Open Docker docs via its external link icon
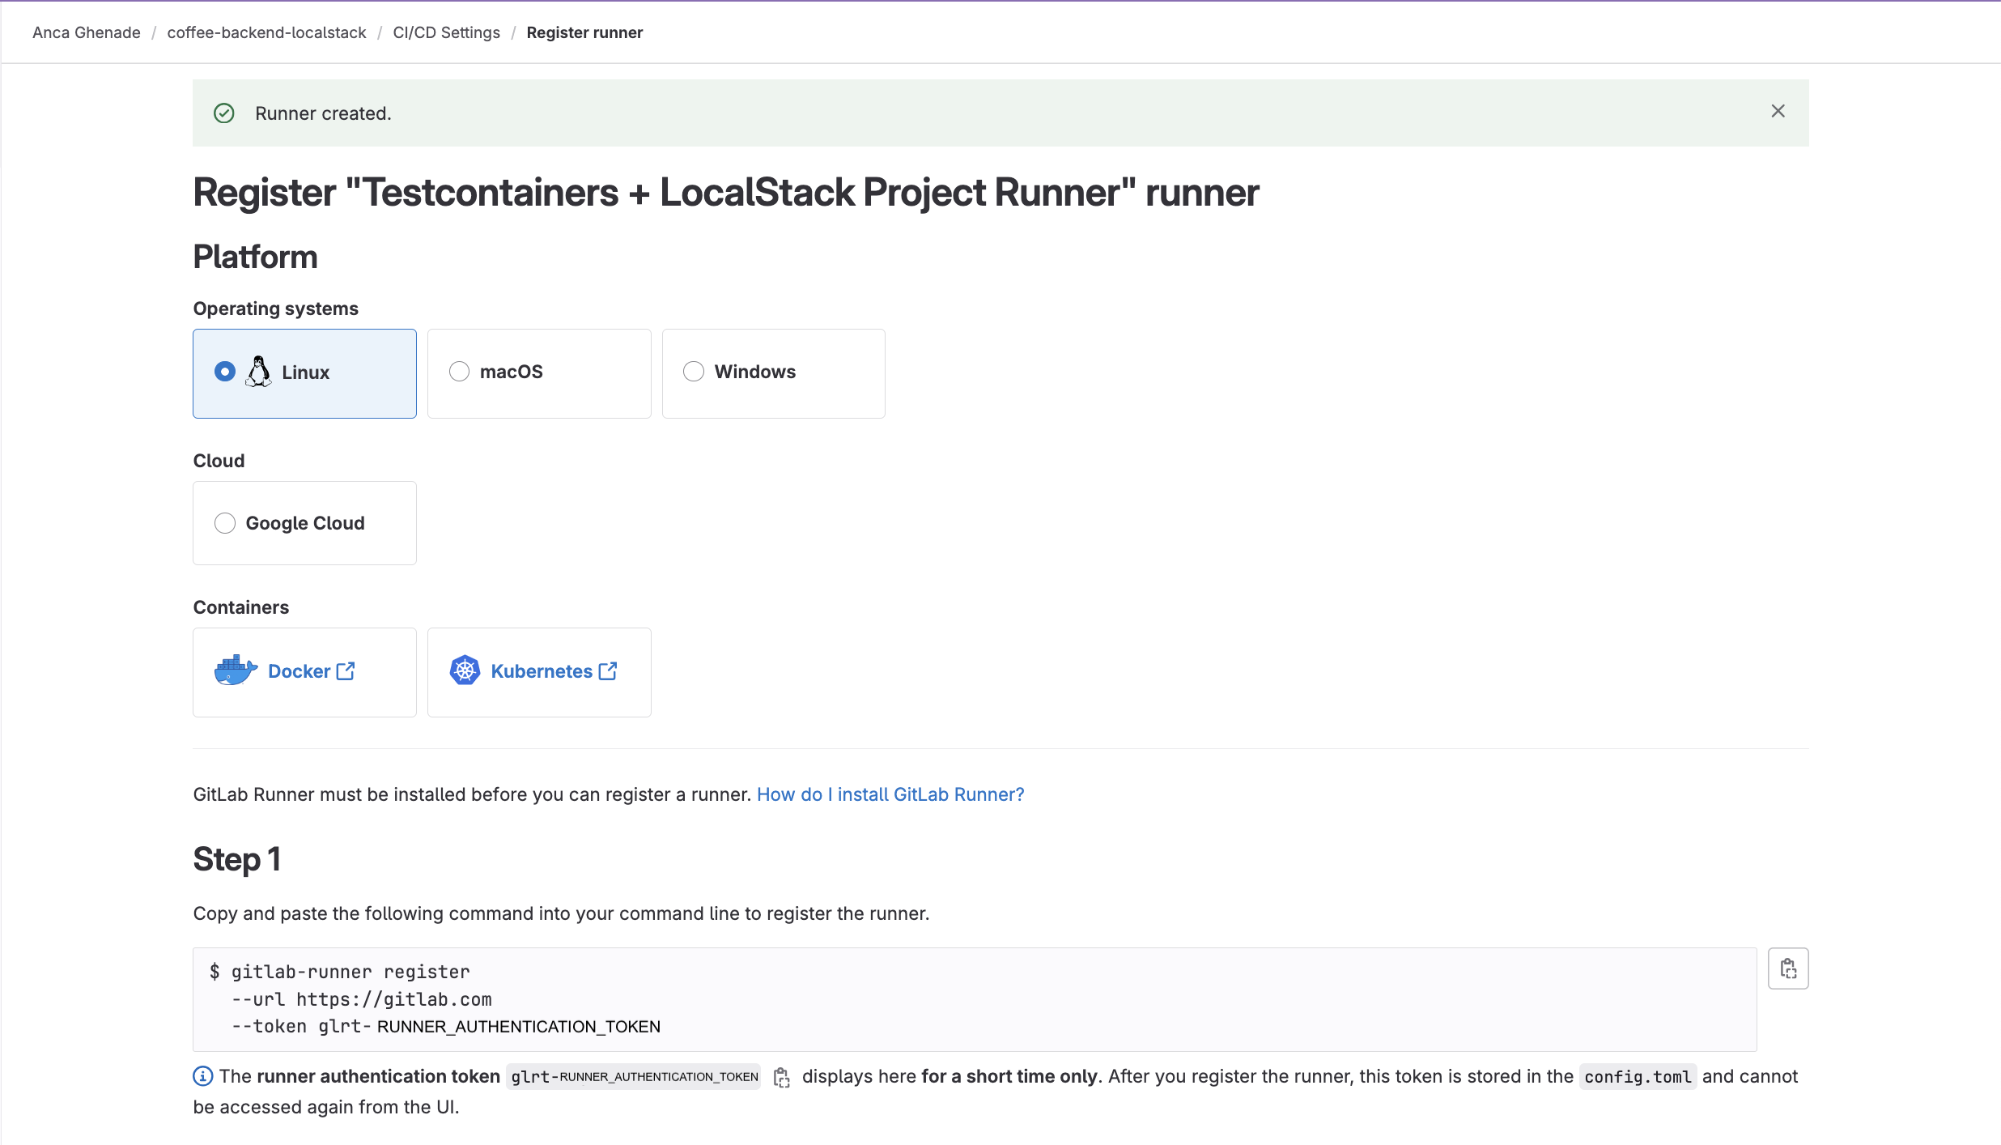The height and width of the screenshot is (1145, 2001). (x=346, y=670)
